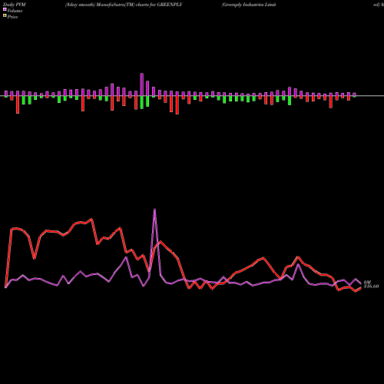Click the red-green Price legend swatch

pyautogui.click(x=5, y=16)
